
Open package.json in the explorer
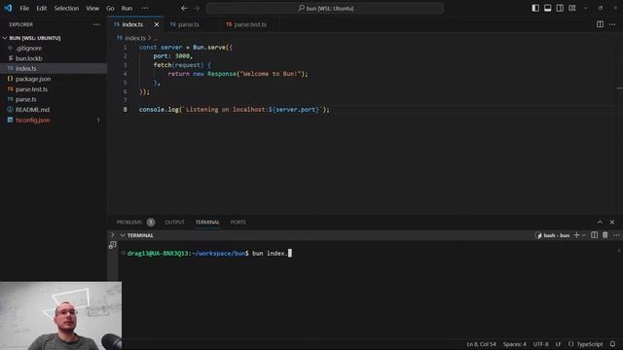(33, 79)
